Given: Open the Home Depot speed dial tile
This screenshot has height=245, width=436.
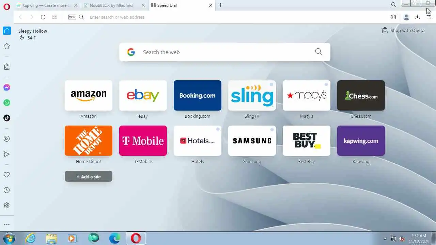Looking at the screenshot, I should [89, 141].
